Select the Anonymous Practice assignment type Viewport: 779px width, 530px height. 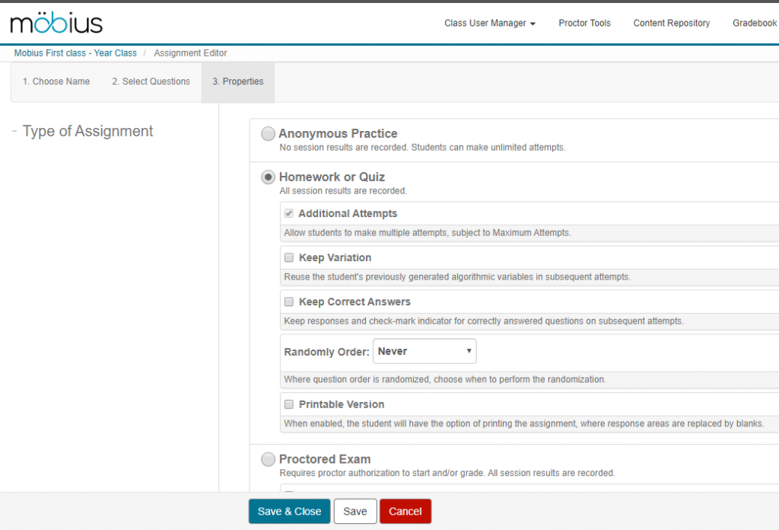(268, 133)
